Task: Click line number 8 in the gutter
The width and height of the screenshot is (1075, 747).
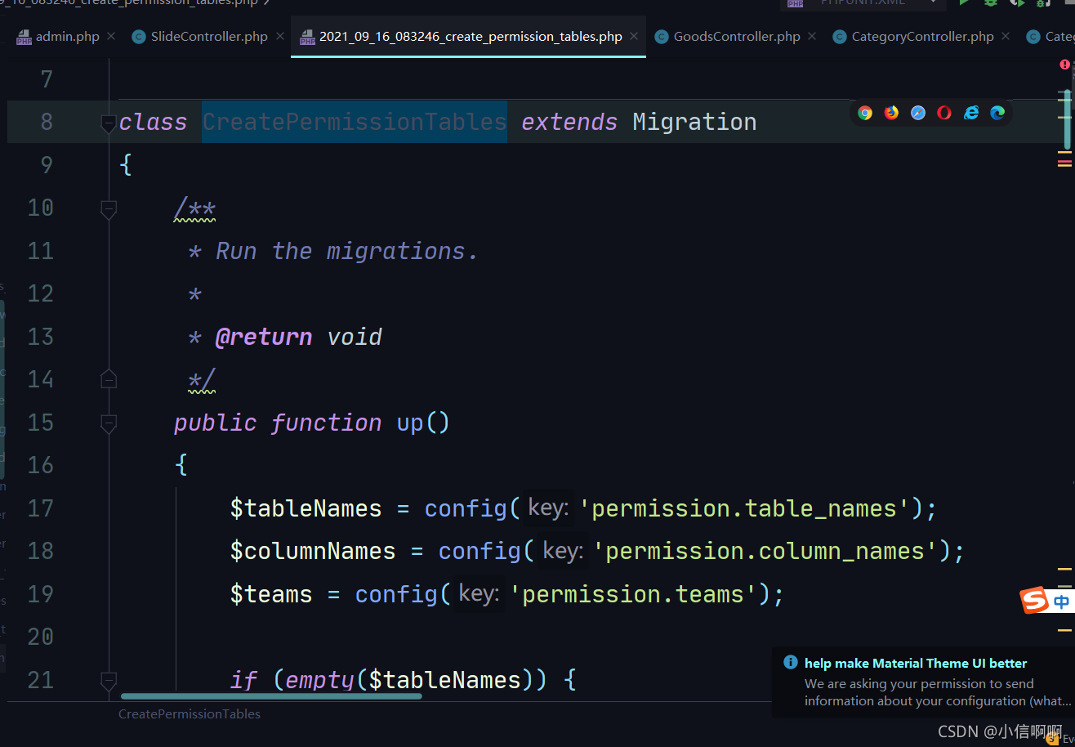Action: (46, 122)
